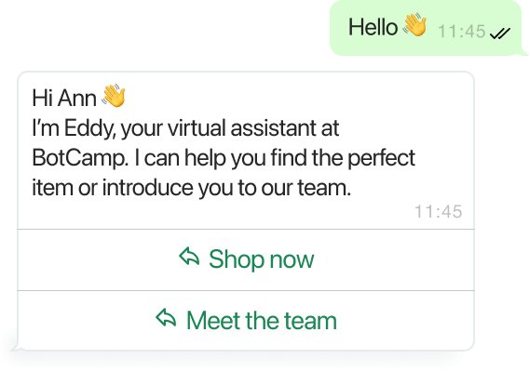Click the waving hand emoji in Hello message
The image size is (529, 372).
click(415, 24)
